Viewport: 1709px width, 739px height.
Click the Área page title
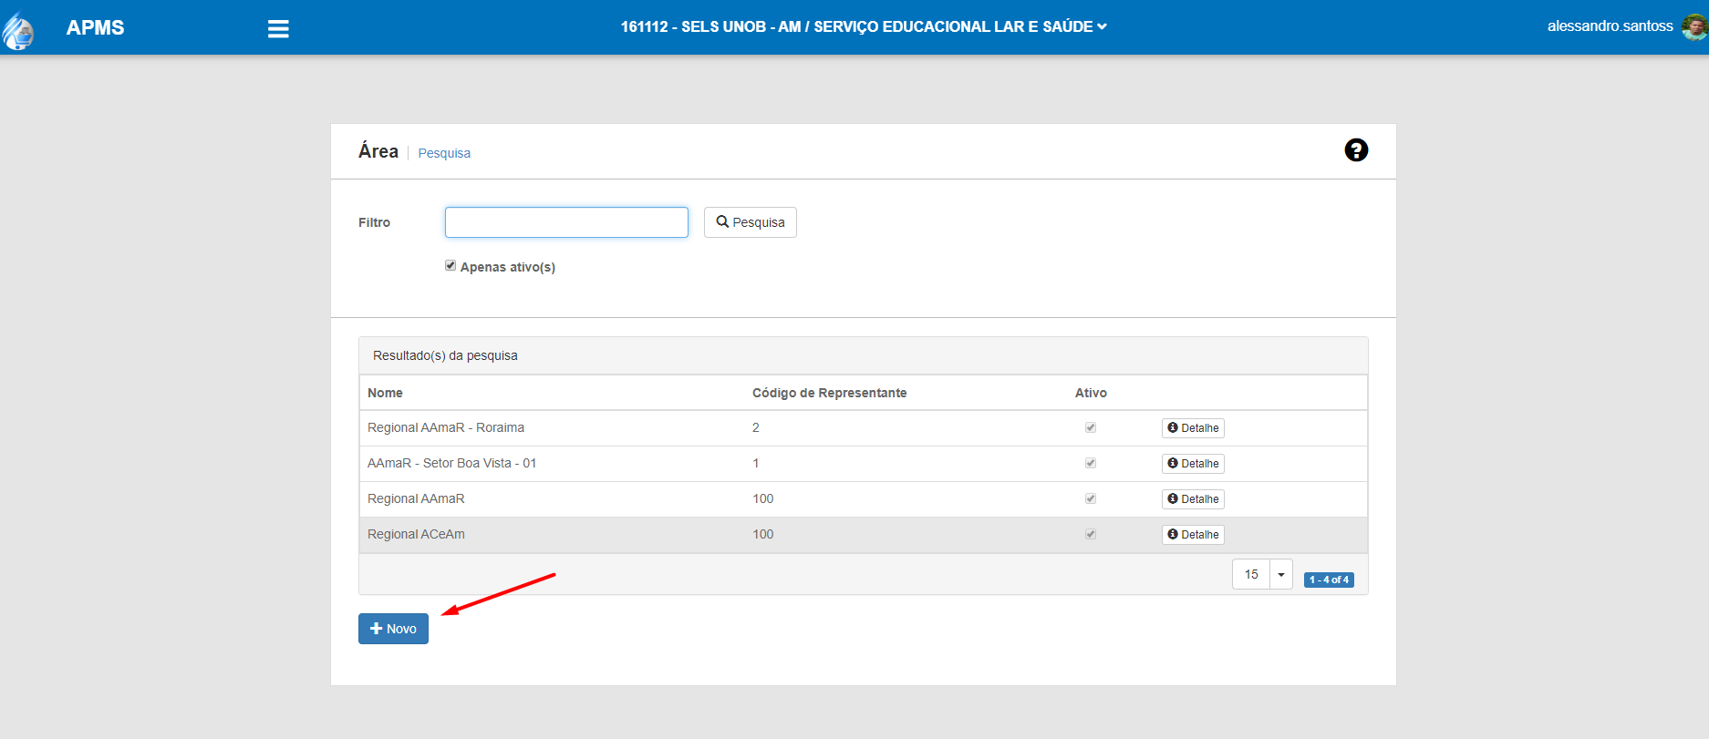pos(378,151)
